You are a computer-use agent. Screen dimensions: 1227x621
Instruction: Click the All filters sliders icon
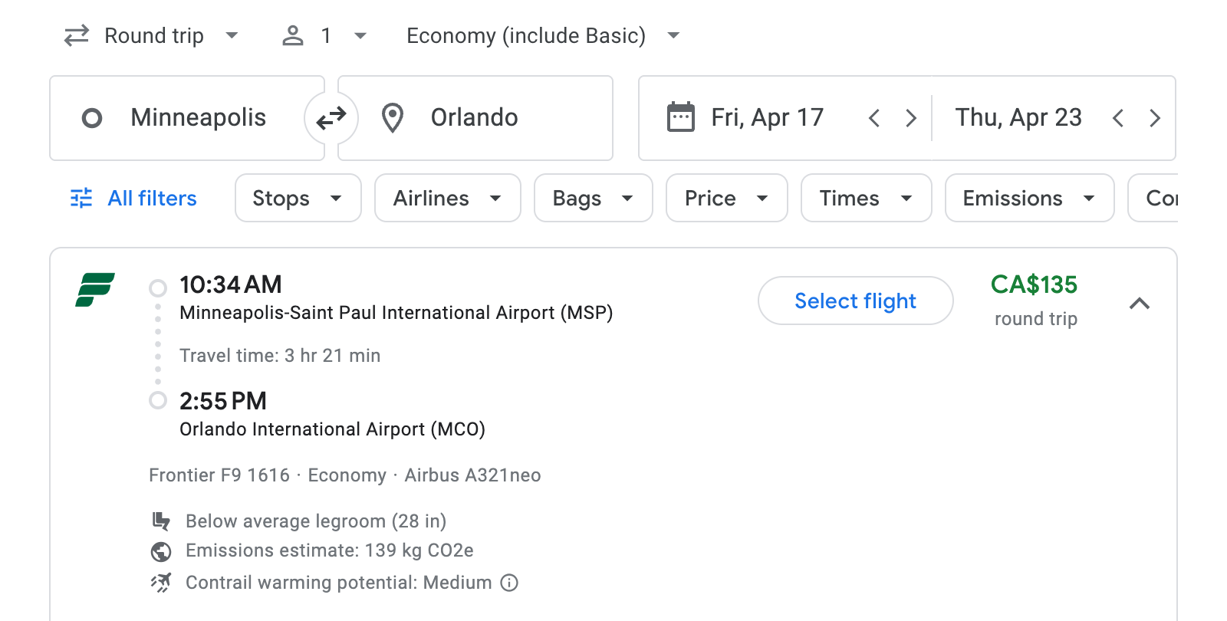tap(81, 198)
